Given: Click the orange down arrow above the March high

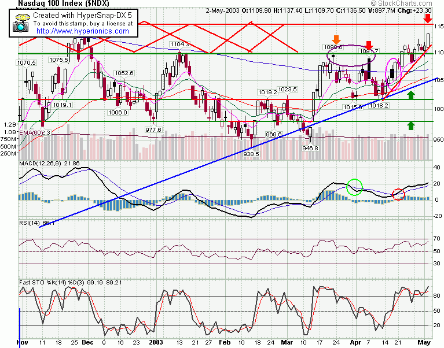Looking at the screenshot, I should tap(336, 39).
